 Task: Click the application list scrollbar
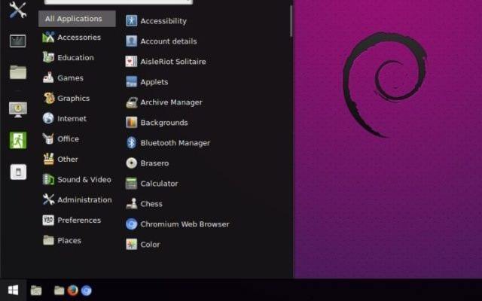(x=291, y=22)
